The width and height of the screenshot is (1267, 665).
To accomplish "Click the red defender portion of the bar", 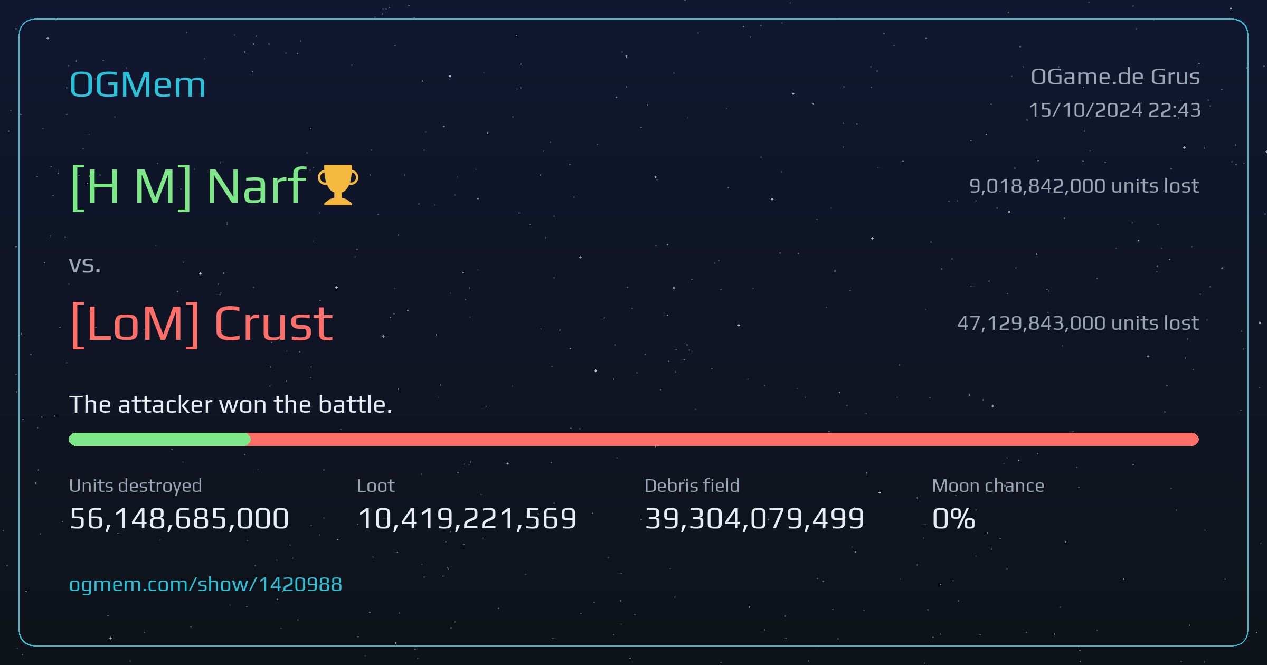I will [724, 439].
